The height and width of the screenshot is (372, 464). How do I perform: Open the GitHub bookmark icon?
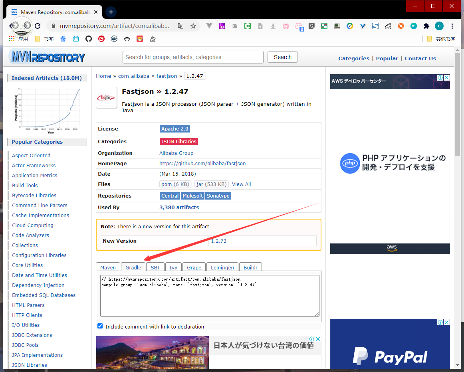[89, 39]
